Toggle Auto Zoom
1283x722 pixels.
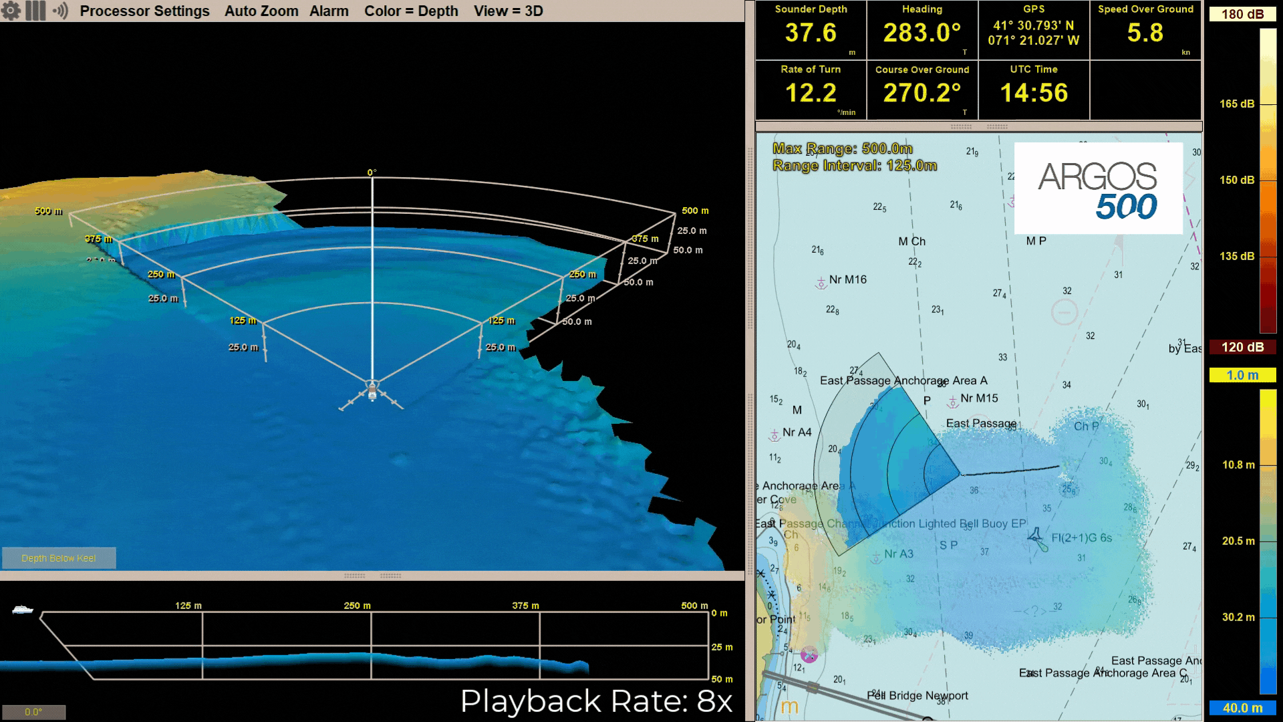(261, 11)
